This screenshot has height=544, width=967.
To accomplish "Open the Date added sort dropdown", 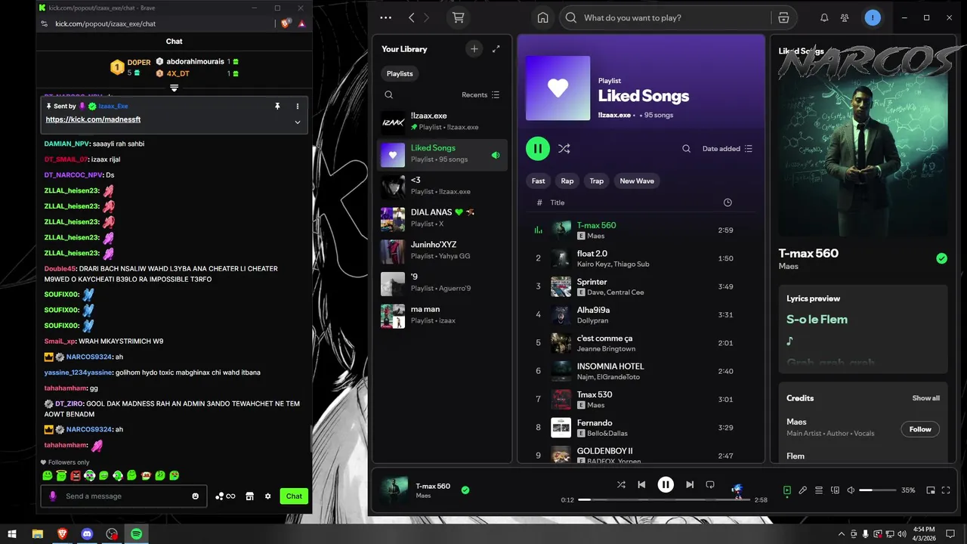I will click(x=728, y=149).
